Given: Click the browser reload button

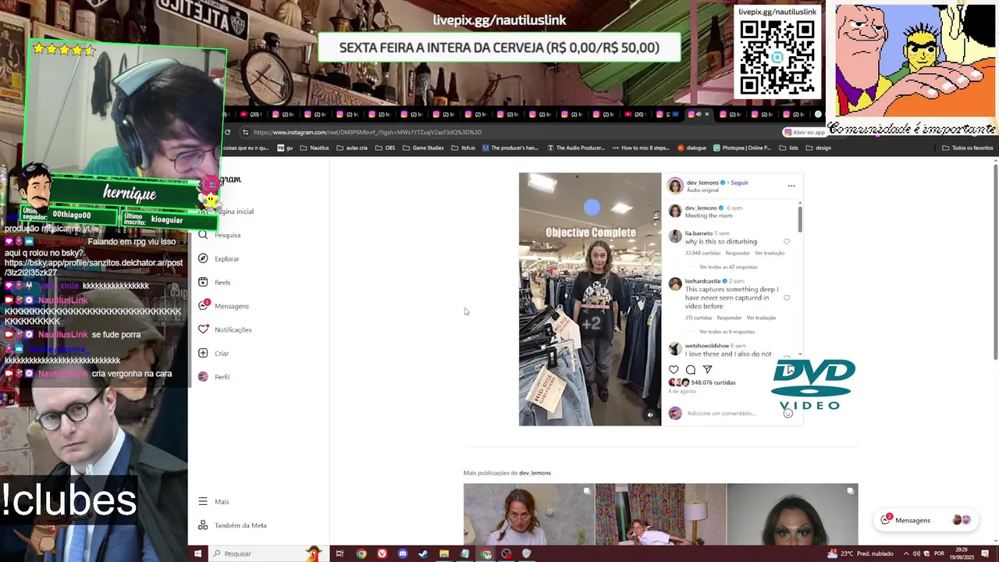Looking at the screenshot, I should [x=227, y=132].
